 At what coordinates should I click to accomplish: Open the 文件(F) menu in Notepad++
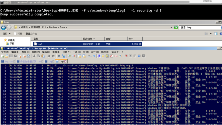tap(5, 52)
